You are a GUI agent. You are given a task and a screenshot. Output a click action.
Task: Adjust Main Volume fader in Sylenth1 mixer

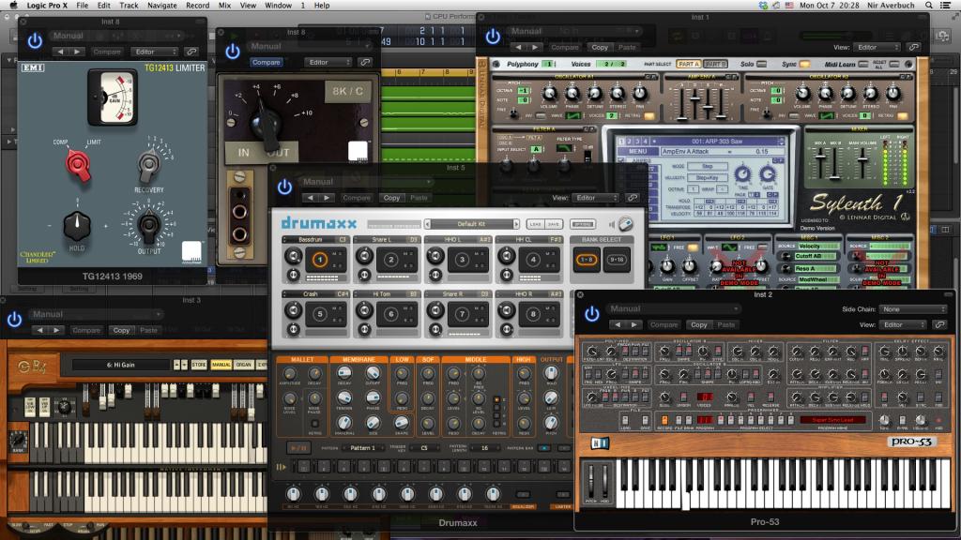[862, 157]
